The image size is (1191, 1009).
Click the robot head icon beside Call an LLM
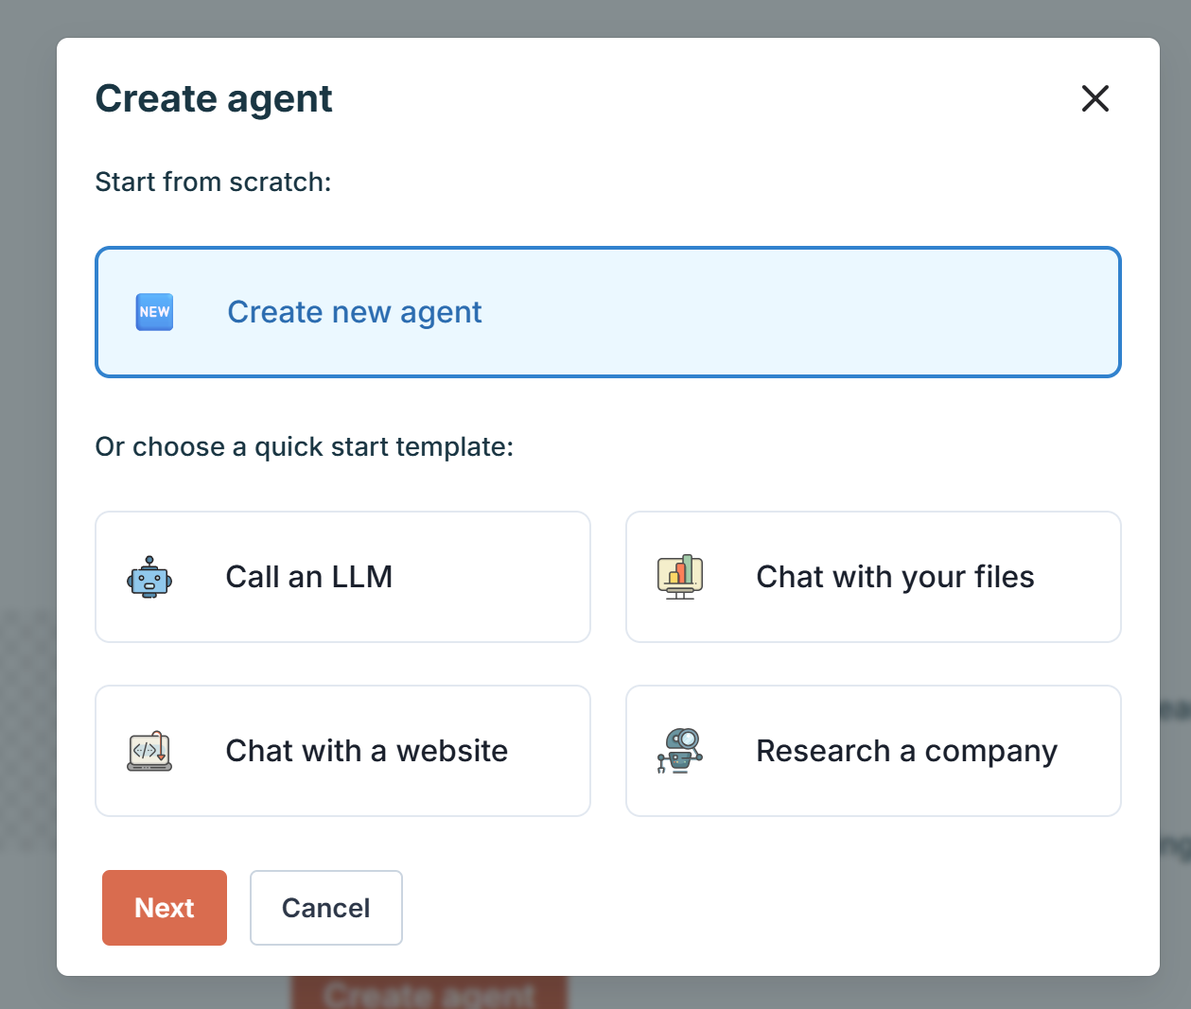tap(149, 577)
